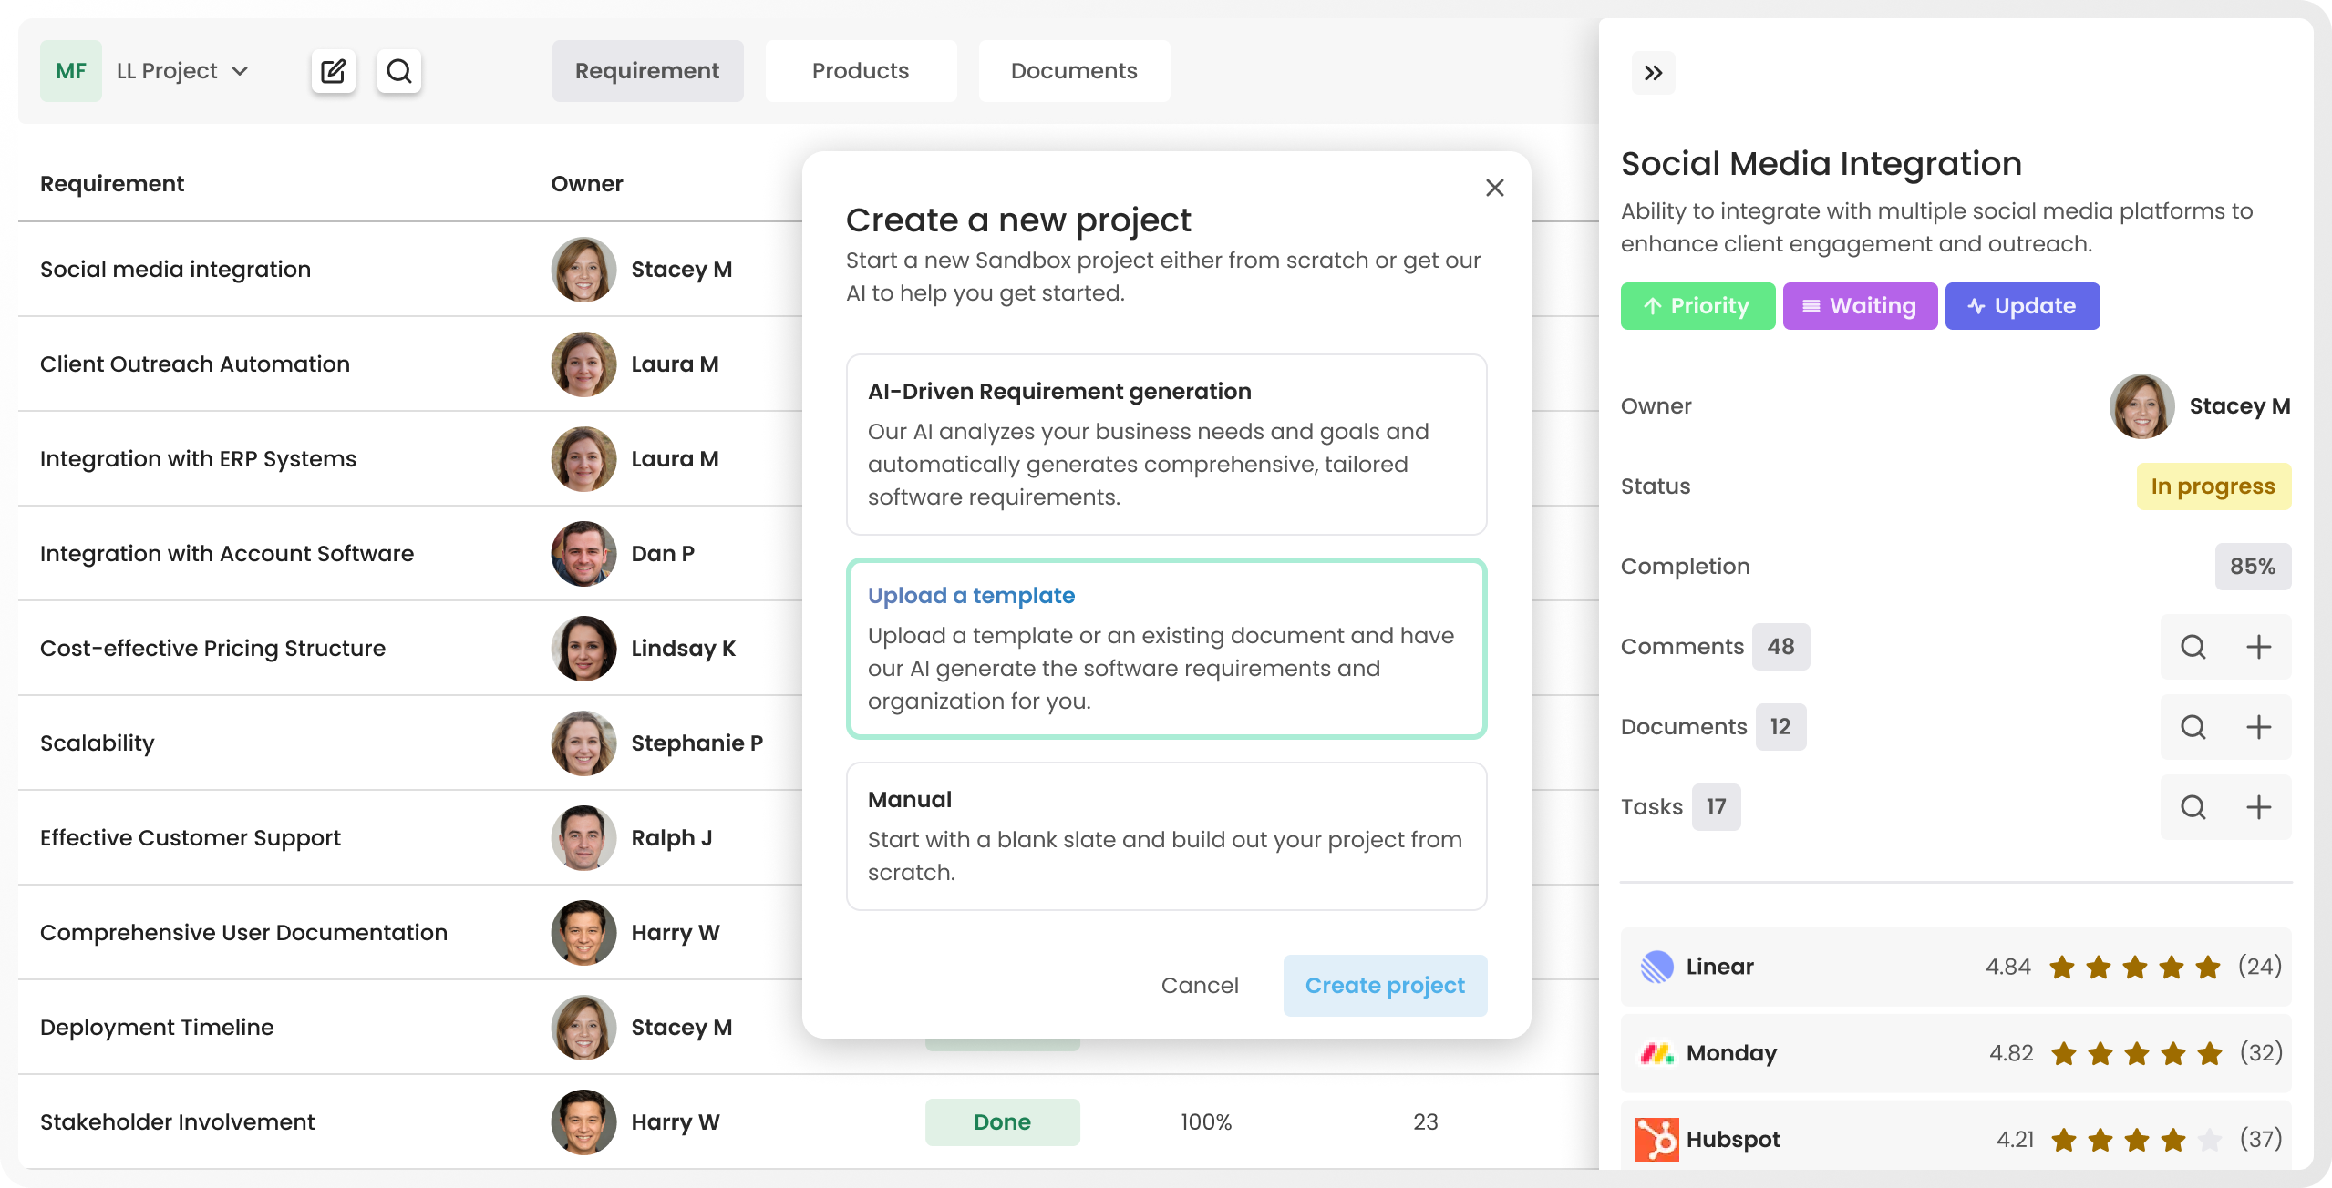Click the Cancel button in dialog
The width and height of the screenshot is (2332, 1188).
(x=1200, y=985)
